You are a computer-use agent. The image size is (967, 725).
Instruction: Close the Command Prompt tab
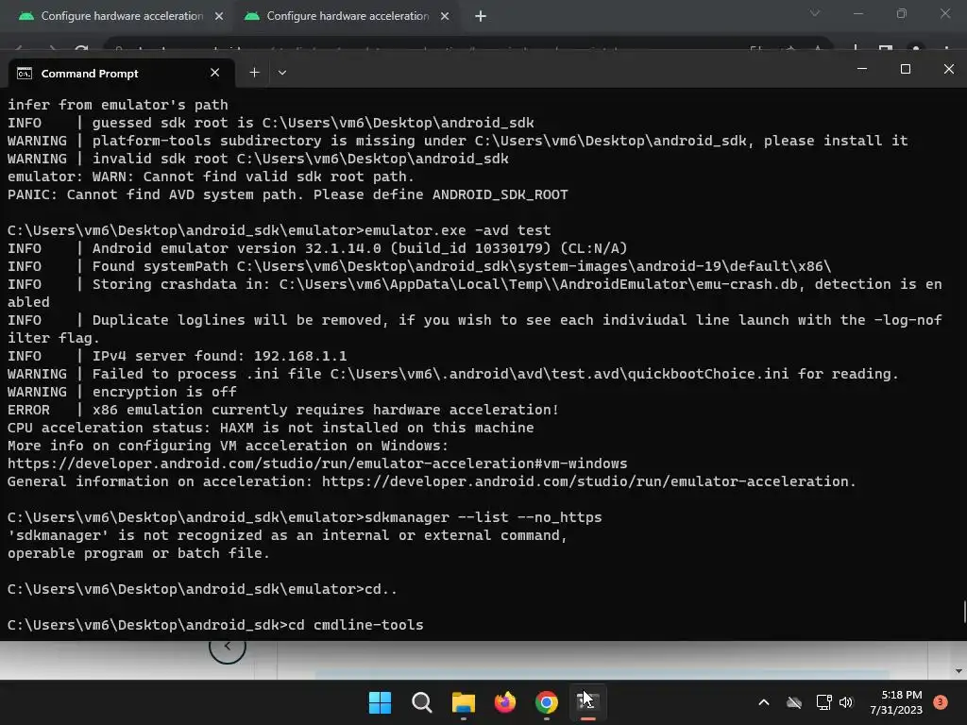pos(214,73)
